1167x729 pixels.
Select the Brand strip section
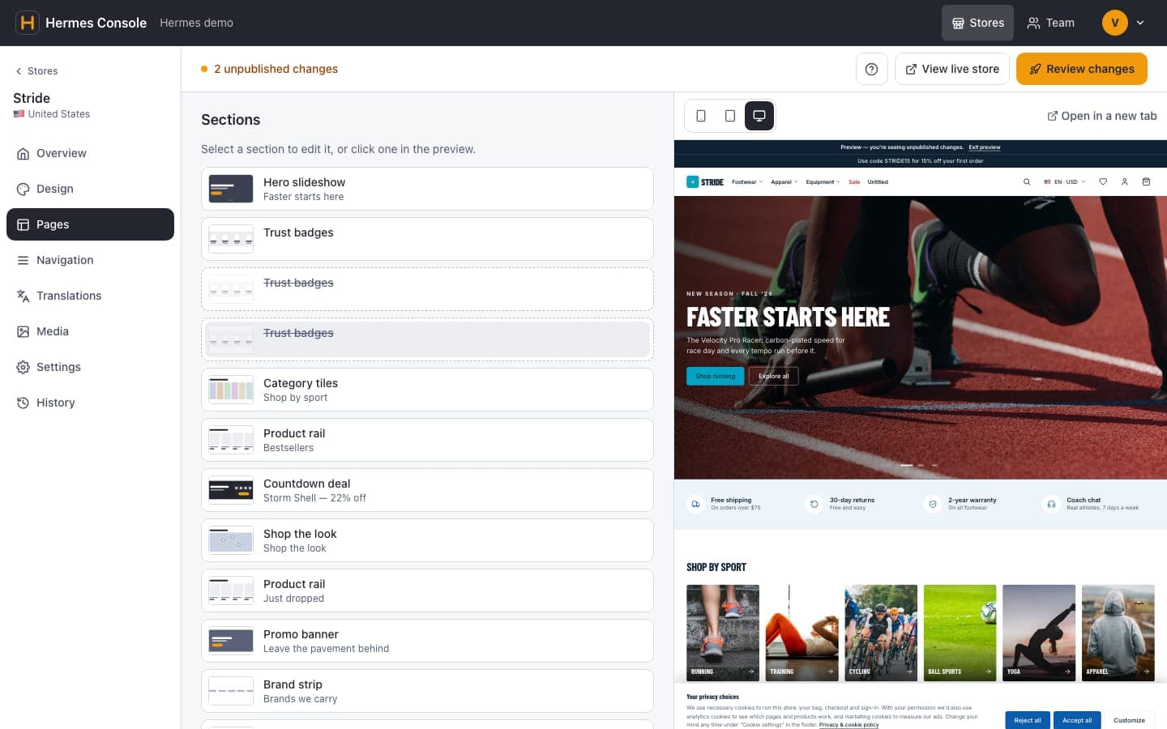click(x=427, y=691)
